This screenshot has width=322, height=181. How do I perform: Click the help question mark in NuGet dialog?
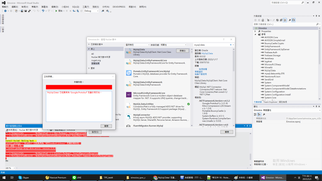(224, 39)
